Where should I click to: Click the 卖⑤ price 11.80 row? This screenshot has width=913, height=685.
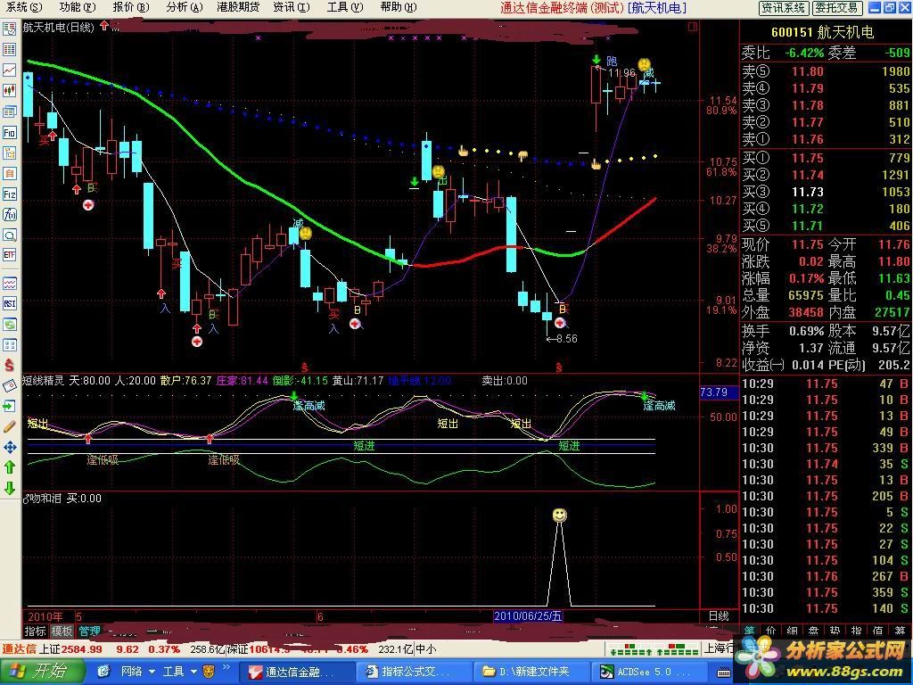coord(826,71)
